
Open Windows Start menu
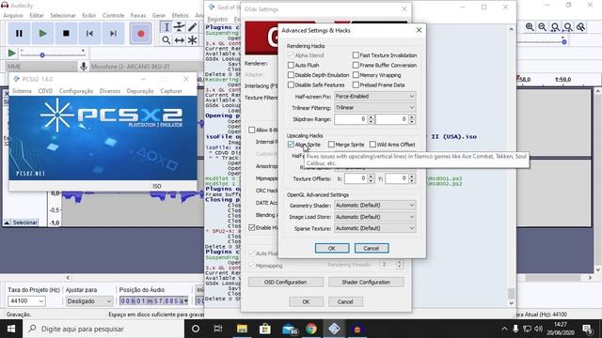click(x=11, y=329)
